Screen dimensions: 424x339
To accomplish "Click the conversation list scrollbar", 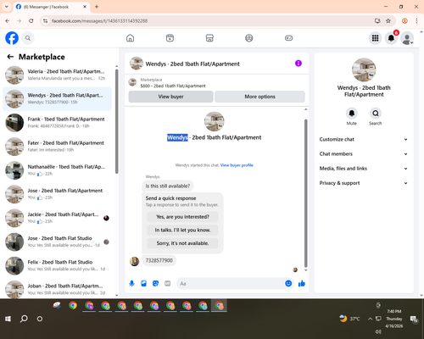I will pos(117,121).
